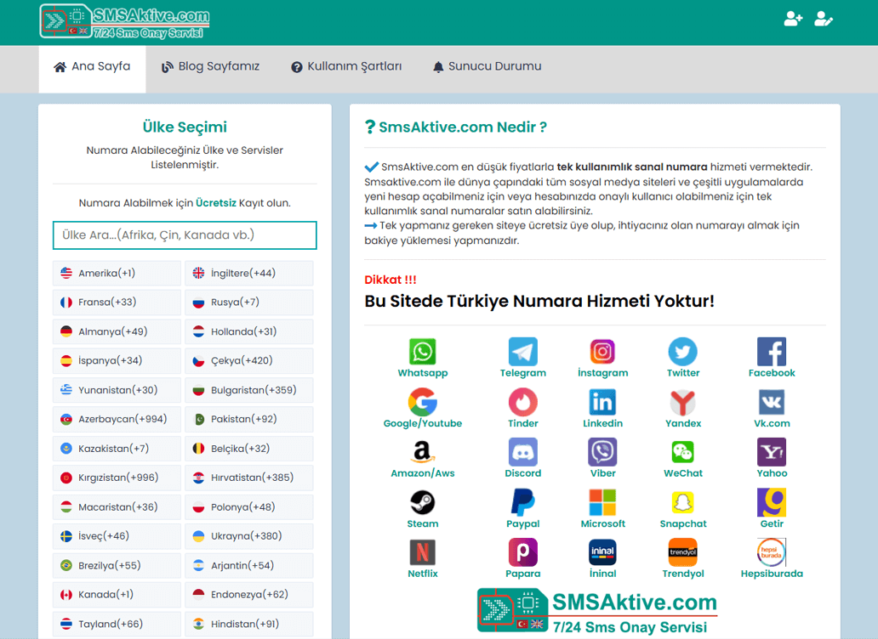Open the Hepsiburada service icon
878x639 pixels.
point(772,552)
